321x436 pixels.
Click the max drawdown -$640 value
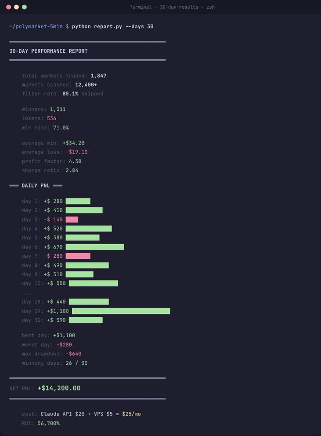pos(74,354)
